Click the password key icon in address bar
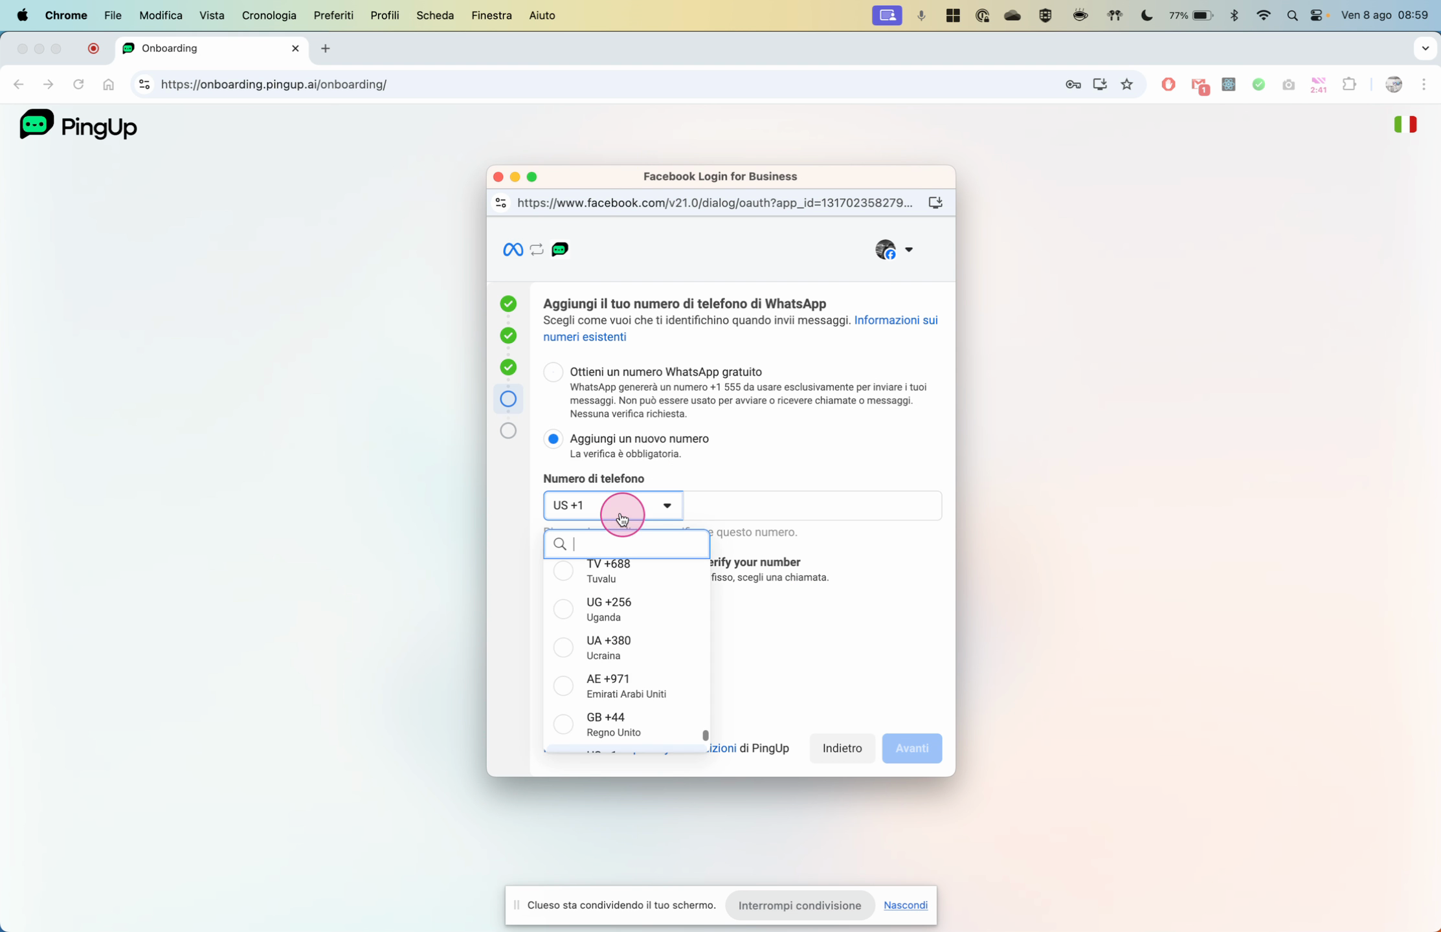 [x=1073, y=84]
